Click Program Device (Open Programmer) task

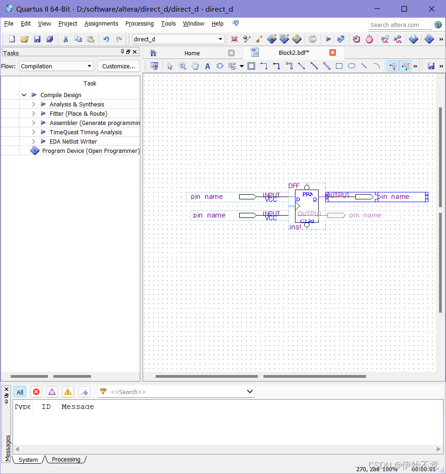[x=91, y=151]
